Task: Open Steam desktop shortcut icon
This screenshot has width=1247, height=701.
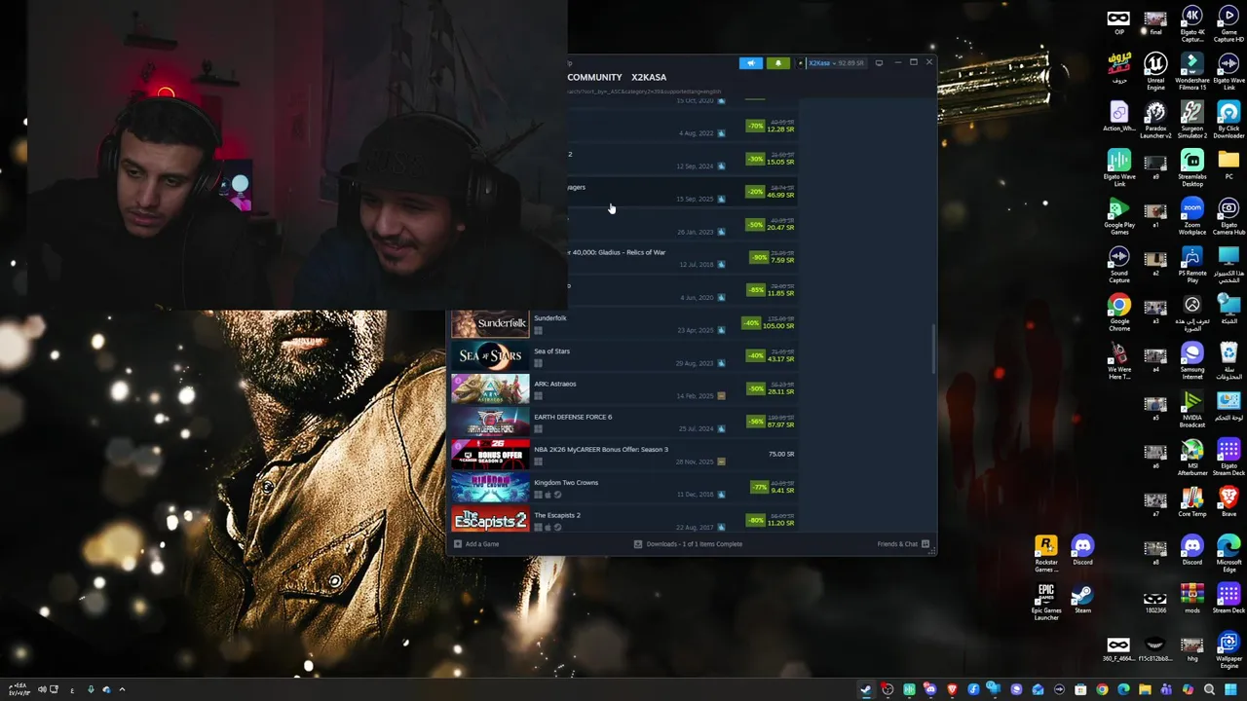Action: pos(1082,599)
